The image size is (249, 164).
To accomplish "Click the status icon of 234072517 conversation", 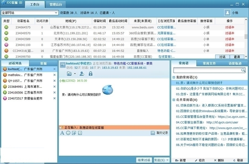I will tap(5, 98).
